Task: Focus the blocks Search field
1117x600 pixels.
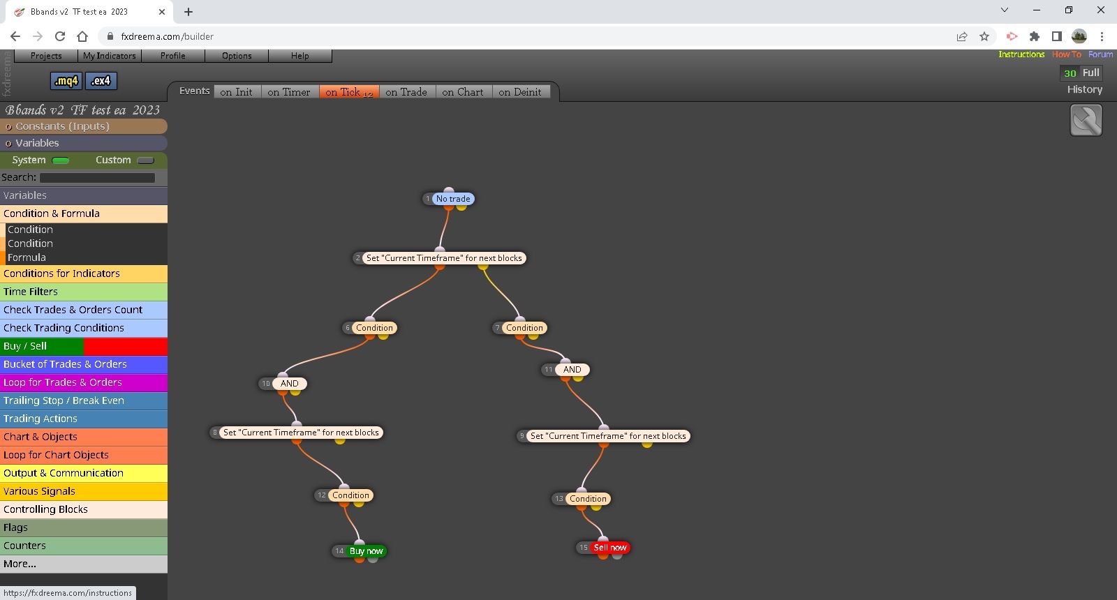Action: [x=97, y=178]
